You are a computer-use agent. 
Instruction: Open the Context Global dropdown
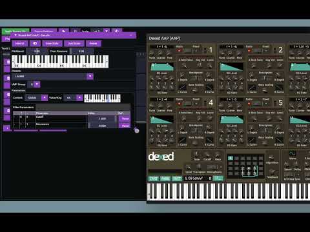click(x=45, y=97)
